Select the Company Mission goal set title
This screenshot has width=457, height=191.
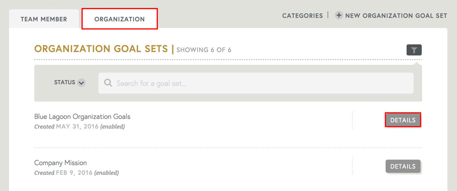[x=61, y=163]
